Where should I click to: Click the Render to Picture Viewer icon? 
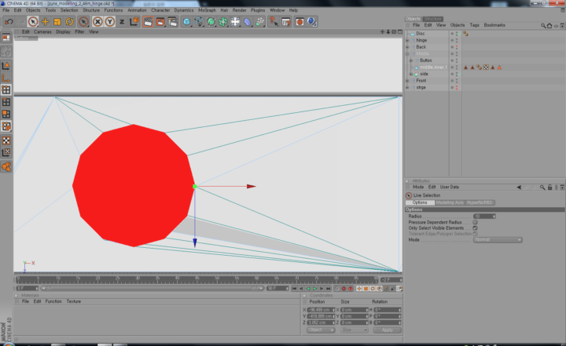tap(160, 22)
